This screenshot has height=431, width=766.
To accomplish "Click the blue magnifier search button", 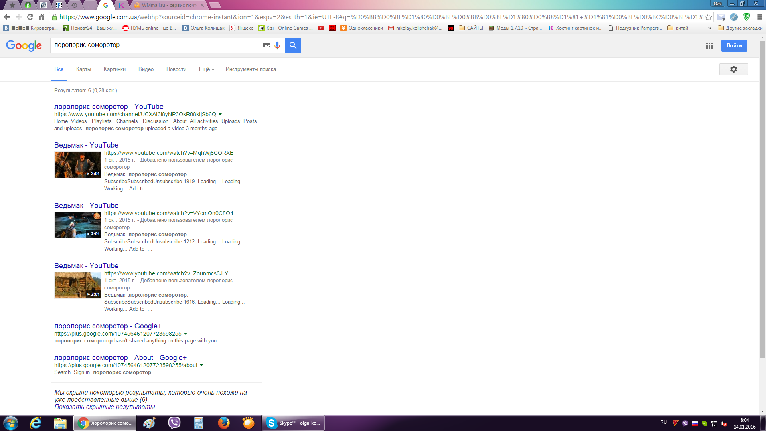I will coord(293,45).
